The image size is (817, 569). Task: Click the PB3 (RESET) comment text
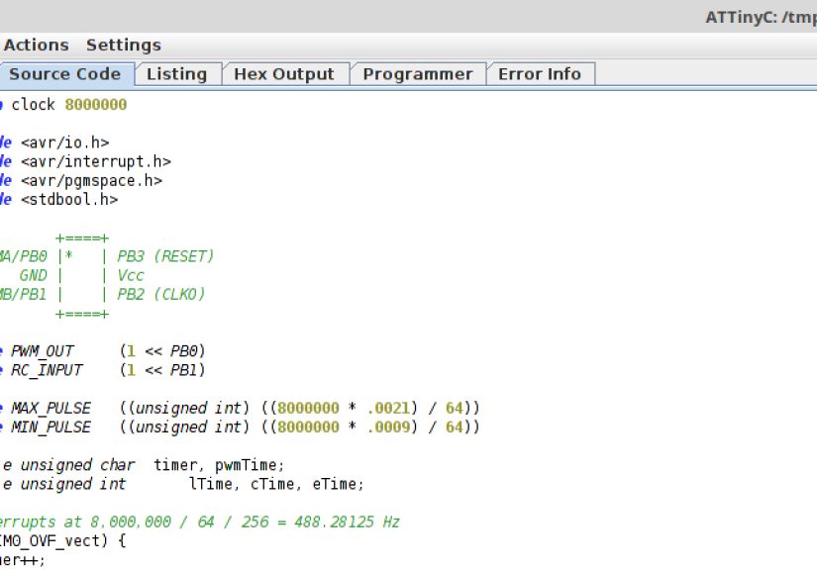coord(165,256)
